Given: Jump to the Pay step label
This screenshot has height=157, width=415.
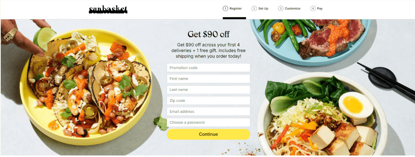Looking at the screenshot, I should [x=320, y=8].
